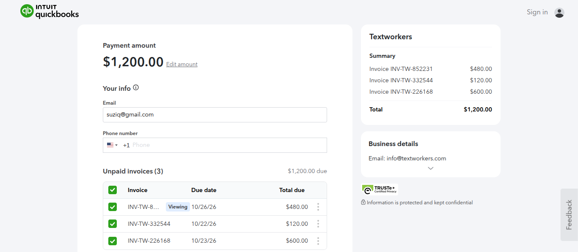Image resolution: width=578 pixels, height=252 pixels.
Task: Uncheck the $480.00 invoice checkbox
Action: point(113,207)
